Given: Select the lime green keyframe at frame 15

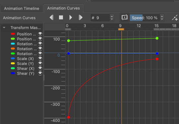Looking at the screenshot, I should (x=157, y=38).
